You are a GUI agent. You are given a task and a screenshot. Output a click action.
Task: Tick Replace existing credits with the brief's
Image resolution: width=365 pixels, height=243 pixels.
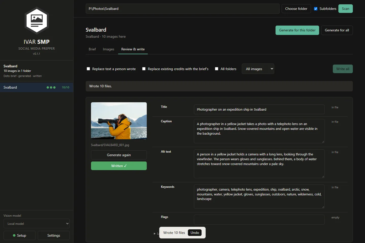point(144,69)
